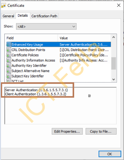
Task: Click the field list scroll up arrow
Action: coord(114,37)
